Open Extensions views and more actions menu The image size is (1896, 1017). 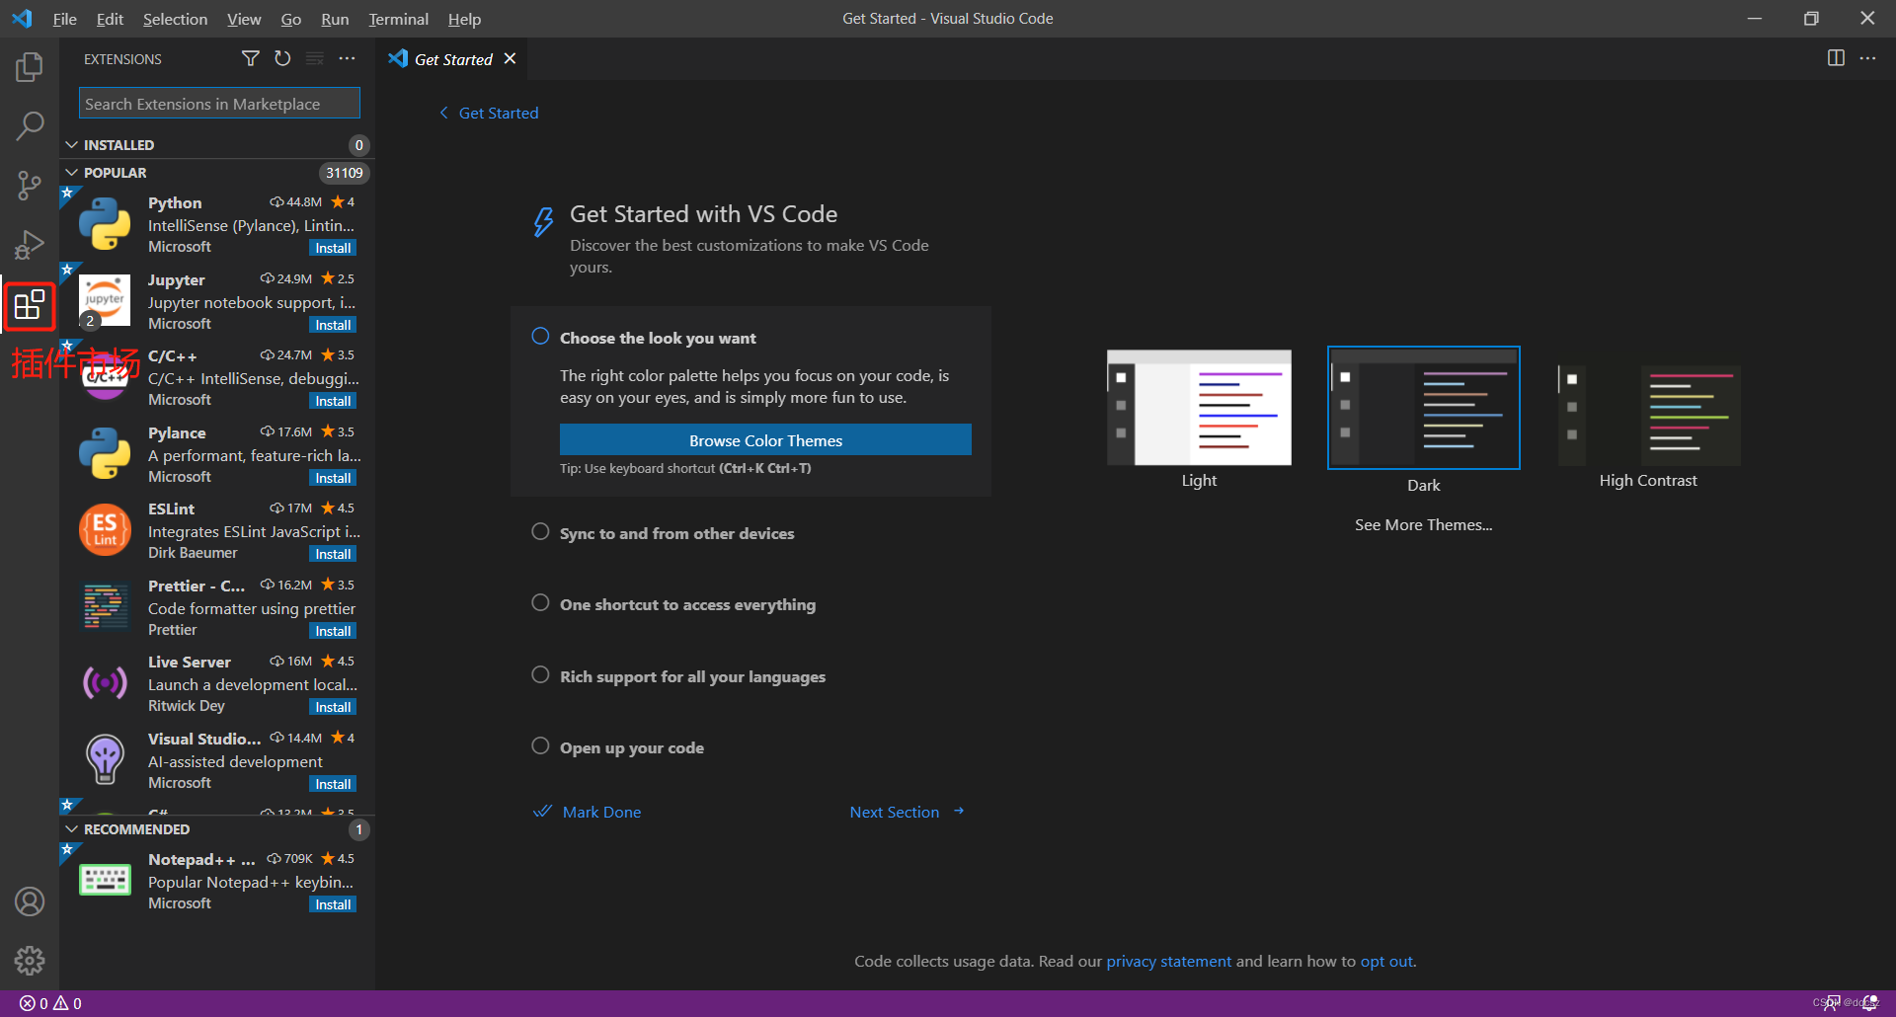click(347, 58)
